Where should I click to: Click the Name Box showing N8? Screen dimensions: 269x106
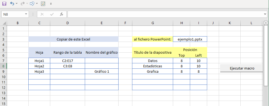pyautogui.click(x=13, y=14)
